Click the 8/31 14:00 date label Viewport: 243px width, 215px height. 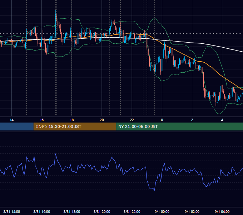coord(12,211)
